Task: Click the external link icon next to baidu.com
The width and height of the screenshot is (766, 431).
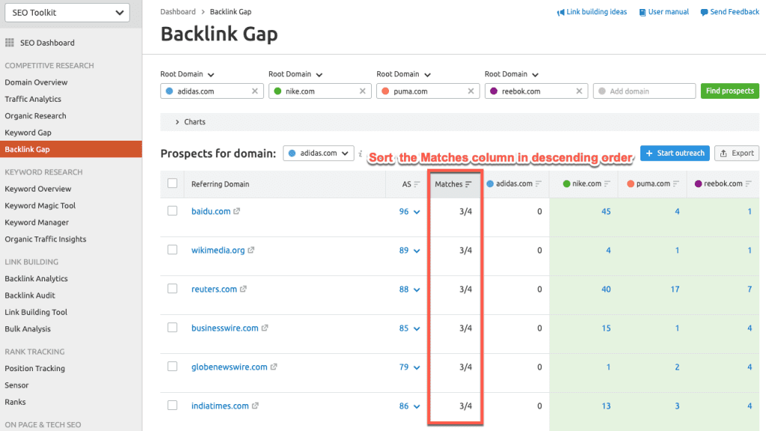Action: point(237,212)
